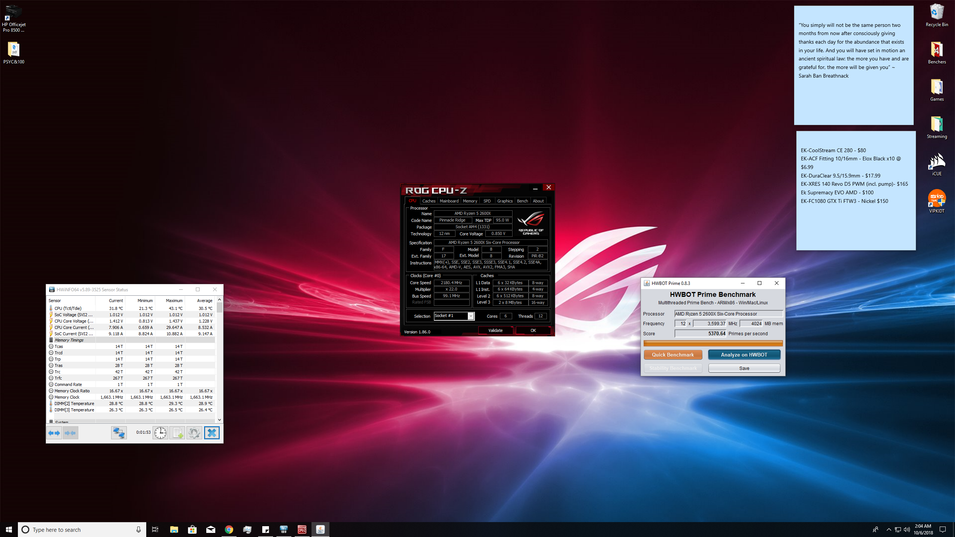Switch to CPU-Z Caches tab

tap(429, 201)
